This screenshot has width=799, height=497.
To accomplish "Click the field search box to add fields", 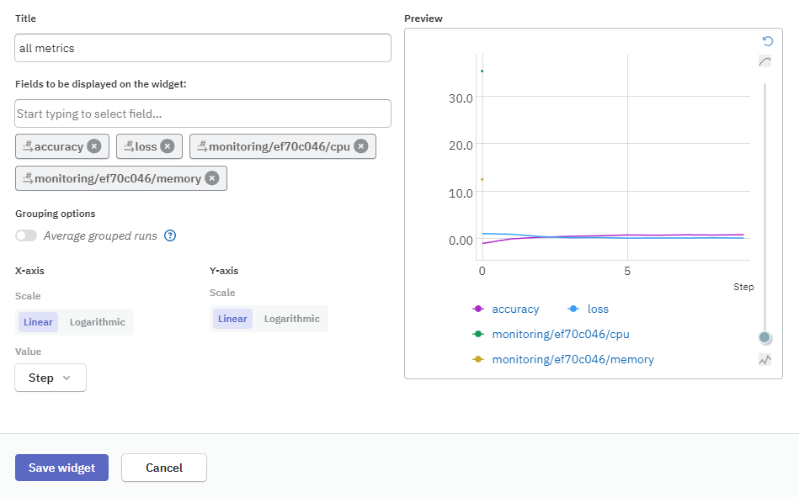I will point(202,114).
